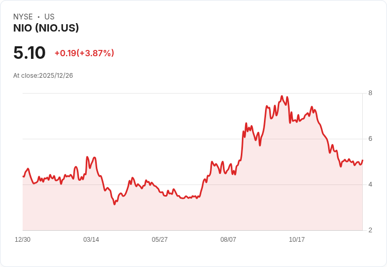
Task: Click the 6 label on price axis
Action: pyautogui.click(x=370, y=139)
